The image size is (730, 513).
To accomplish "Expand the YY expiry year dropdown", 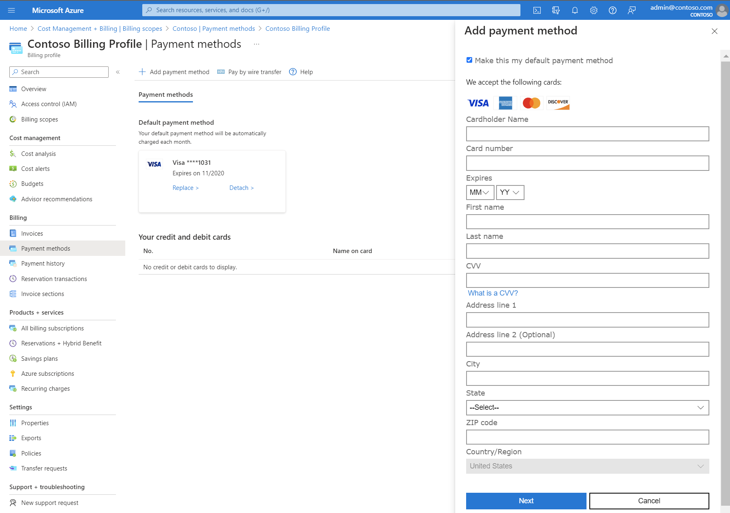I will click(510, 192).
